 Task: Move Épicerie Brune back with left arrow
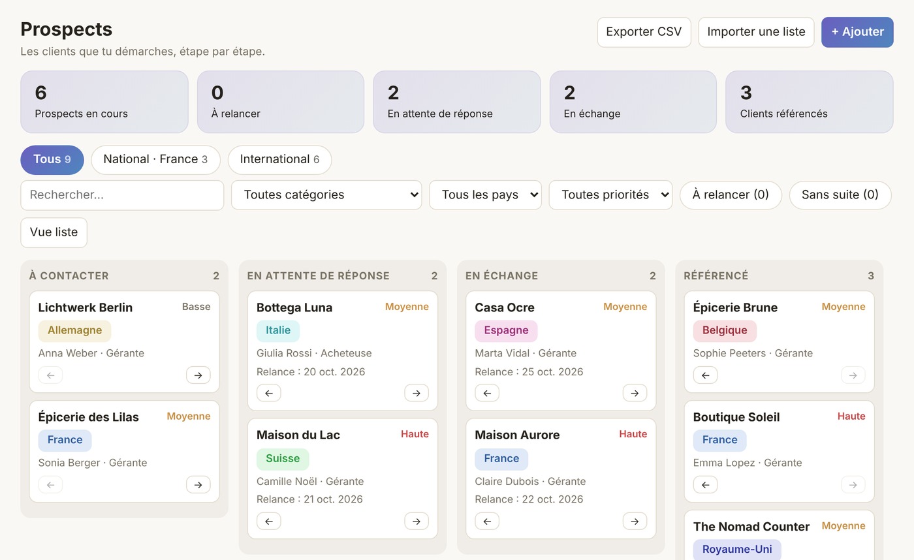(705, 375)
